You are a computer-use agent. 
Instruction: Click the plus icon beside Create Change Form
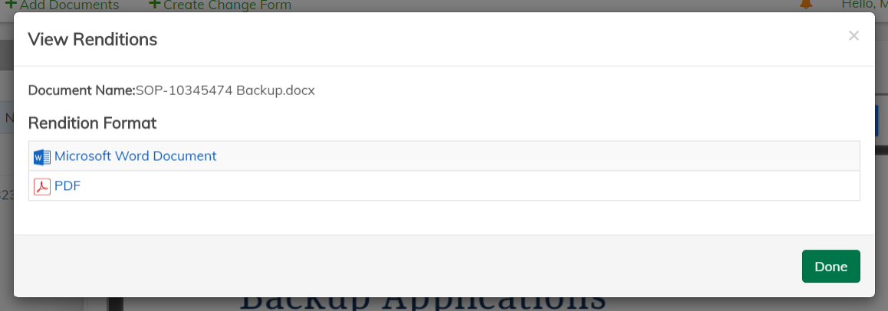[154, 5]
